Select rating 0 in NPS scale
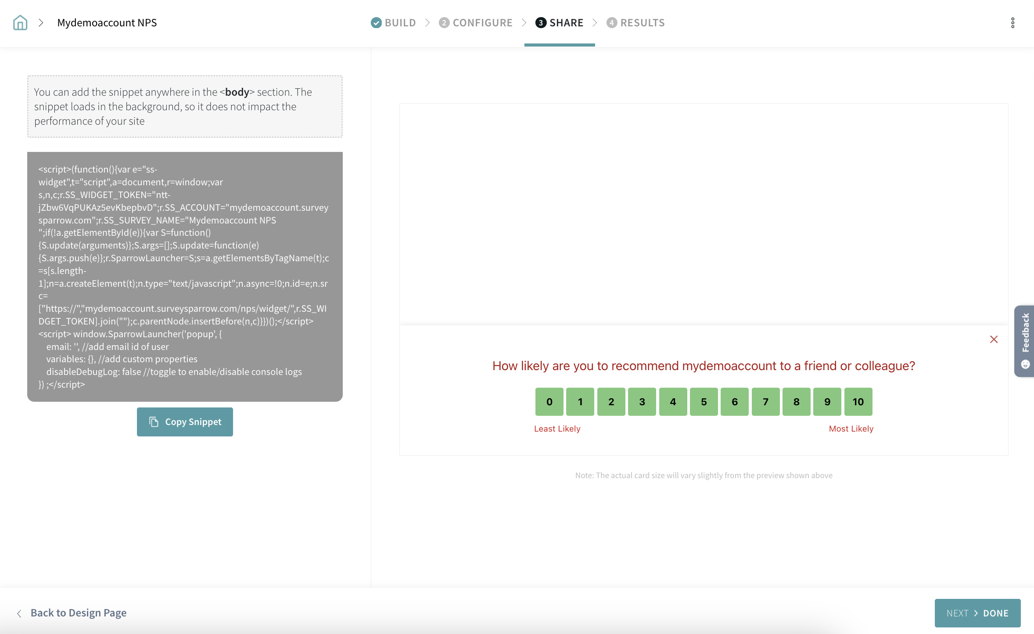1034x634 pixels. click(549, 402)
